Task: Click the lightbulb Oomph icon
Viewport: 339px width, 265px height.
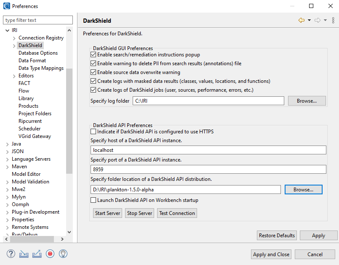Action: (63, 254)
